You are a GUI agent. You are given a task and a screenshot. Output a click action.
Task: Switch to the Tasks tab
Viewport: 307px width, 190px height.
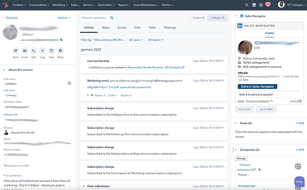[152, 28]
